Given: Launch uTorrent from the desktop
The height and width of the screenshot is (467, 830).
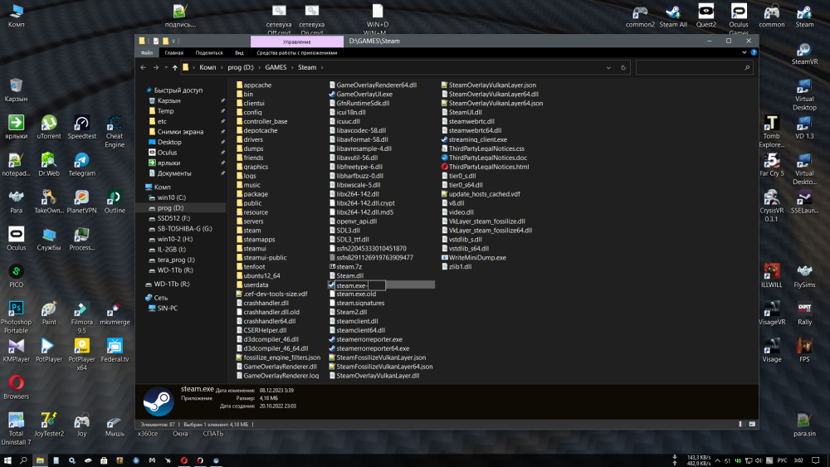Looking at the screenshot, I should click(x=48, y=124).
